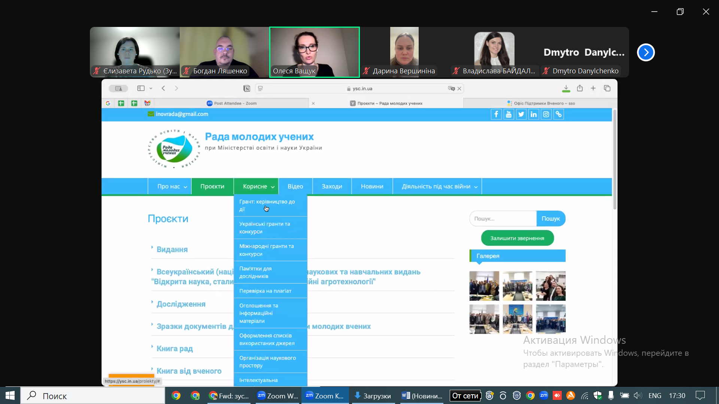This screenshot has width=719, height=404.
Task: Select Українські гранти та конкурси menu item
Action: point(270,228)
